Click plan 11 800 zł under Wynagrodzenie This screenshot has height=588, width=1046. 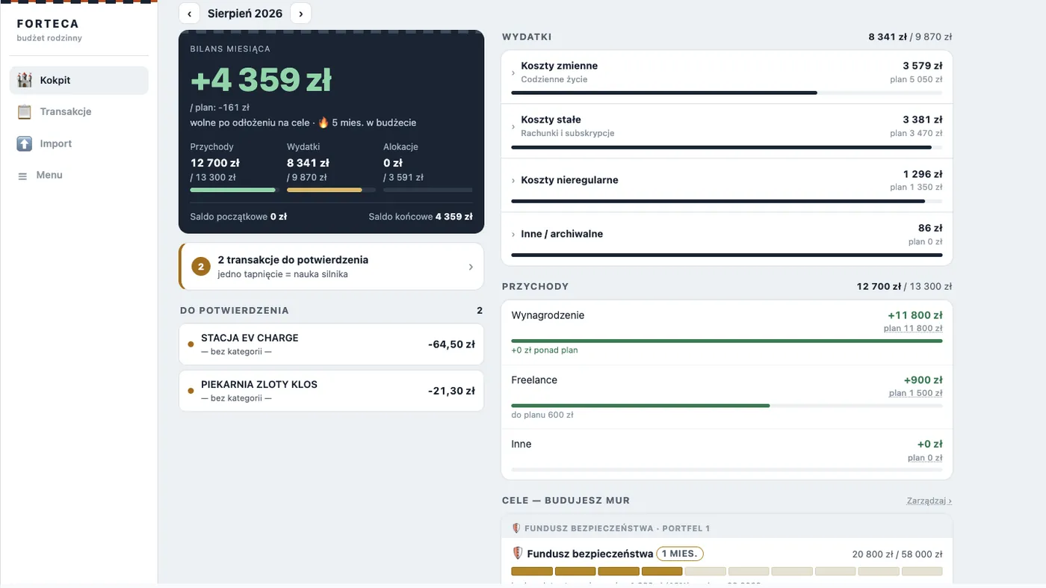click(x=913, y=329)
